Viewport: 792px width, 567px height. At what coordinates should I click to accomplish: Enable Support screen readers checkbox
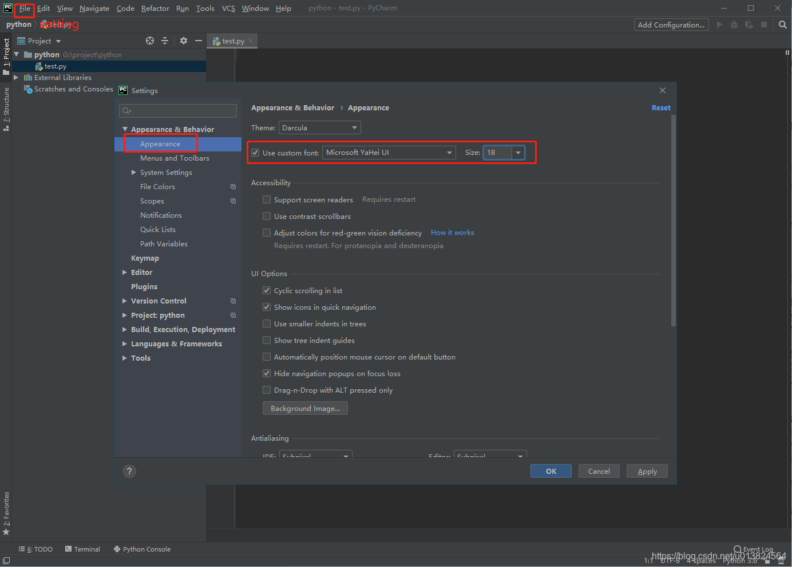click(x=267, y=199)
